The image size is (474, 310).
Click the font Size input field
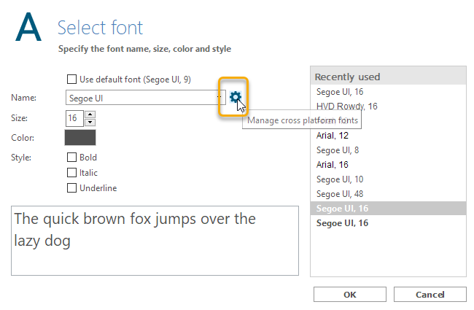[74, 118]
